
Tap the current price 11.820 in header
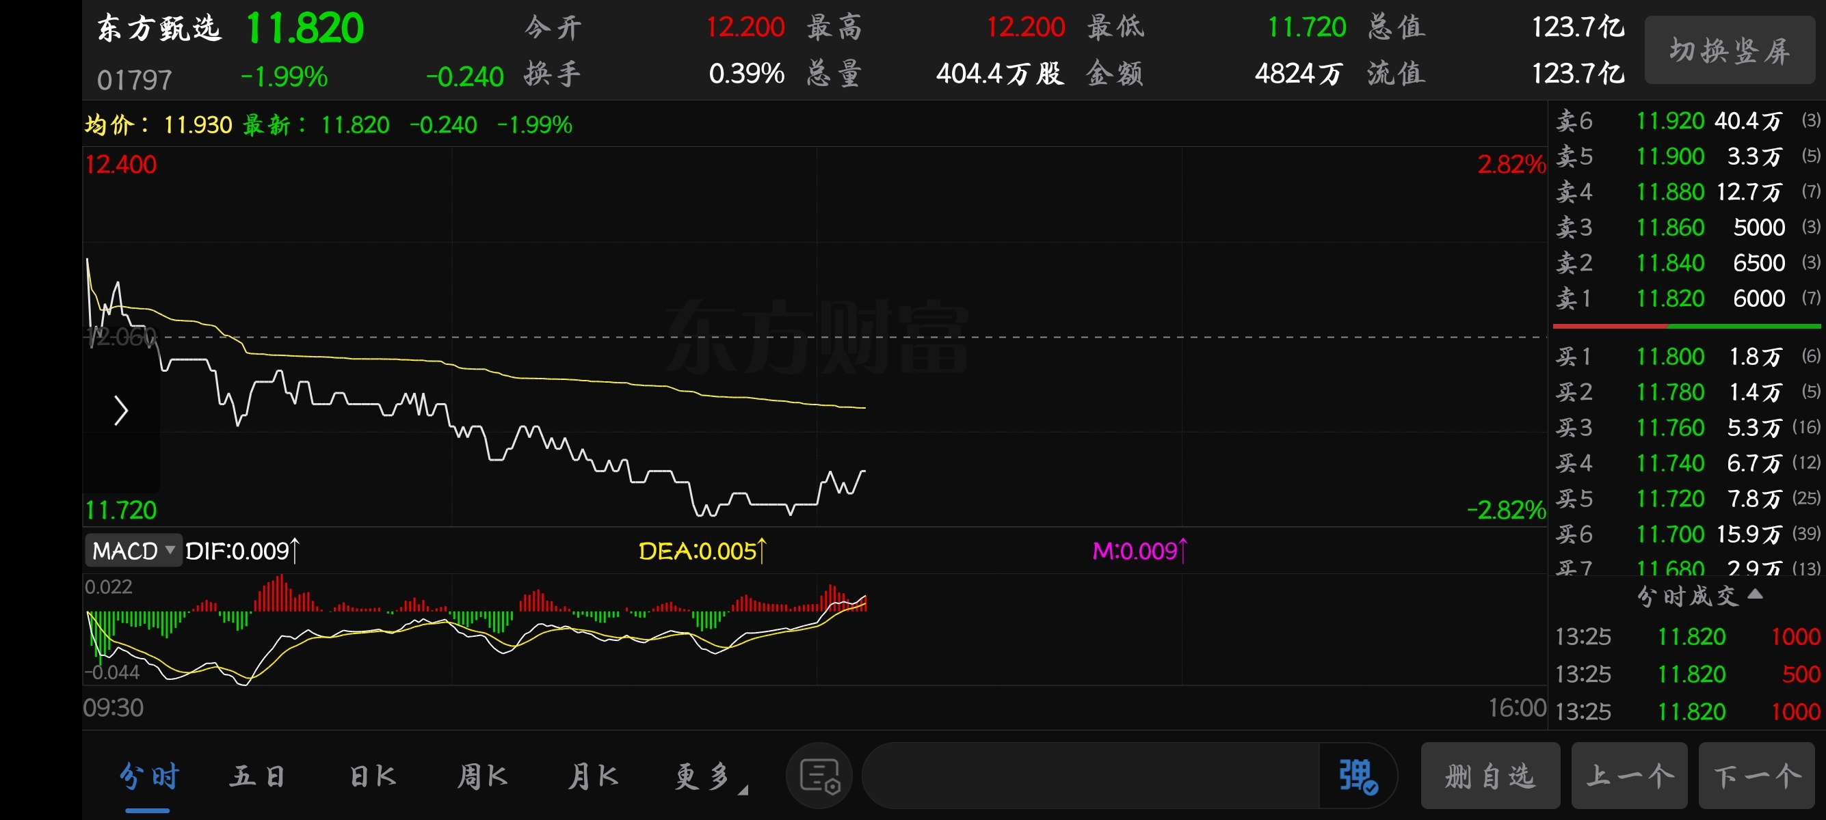click(305, 28)
